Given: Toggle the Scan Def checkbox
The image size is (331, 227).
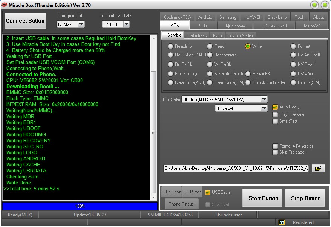Looking at the screenshot, I should point(207,204).
